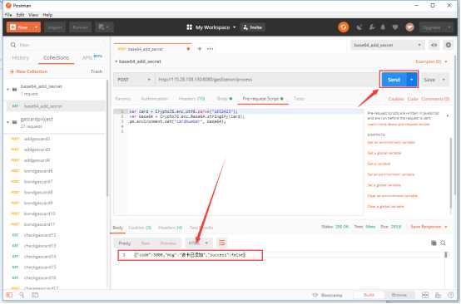This screenshot has width=461, height=304.
Task: Open the Send button dropdown arrow
Action: [412, 80]
